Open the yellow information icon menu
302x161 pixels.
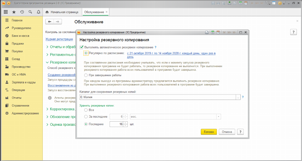280,3
